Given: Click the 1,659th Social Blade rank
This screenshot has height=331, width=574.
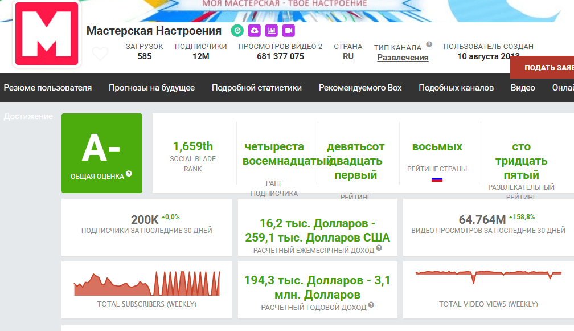Looking at the screenshot, I should [x=193, y=146].
